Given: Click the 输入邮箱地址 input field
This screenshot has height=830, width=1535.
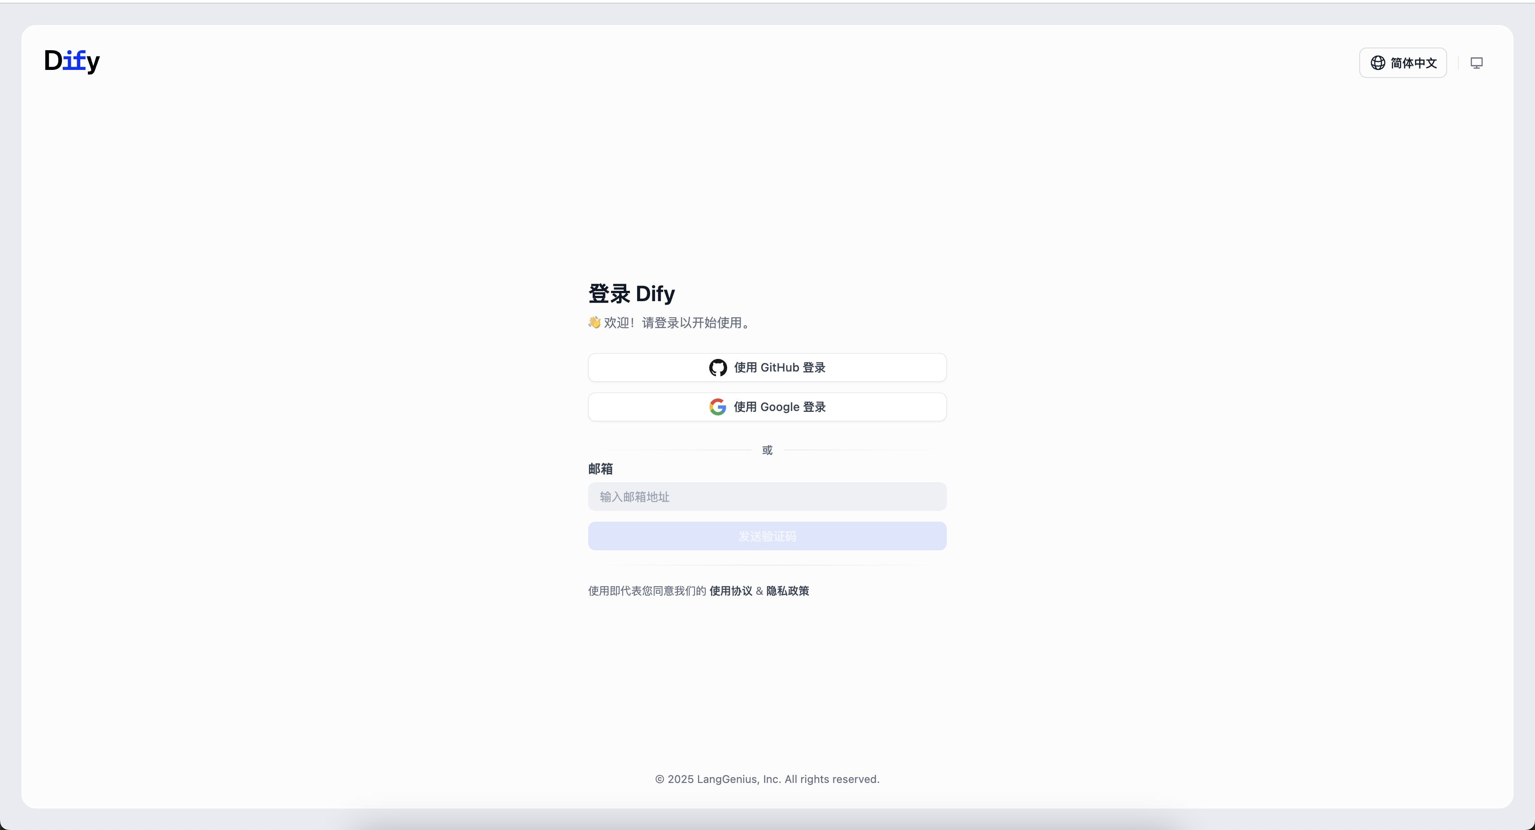Looking at the screenshot, I should pyautogui.click(x=767, y=496).
